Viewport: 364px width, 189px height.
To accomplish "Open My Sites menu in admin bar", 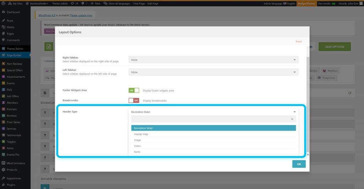I will click(x=15, y=4).
